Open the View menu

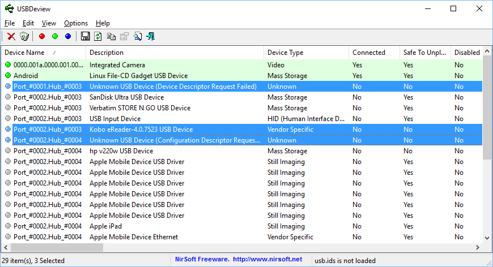pos(49,23)
